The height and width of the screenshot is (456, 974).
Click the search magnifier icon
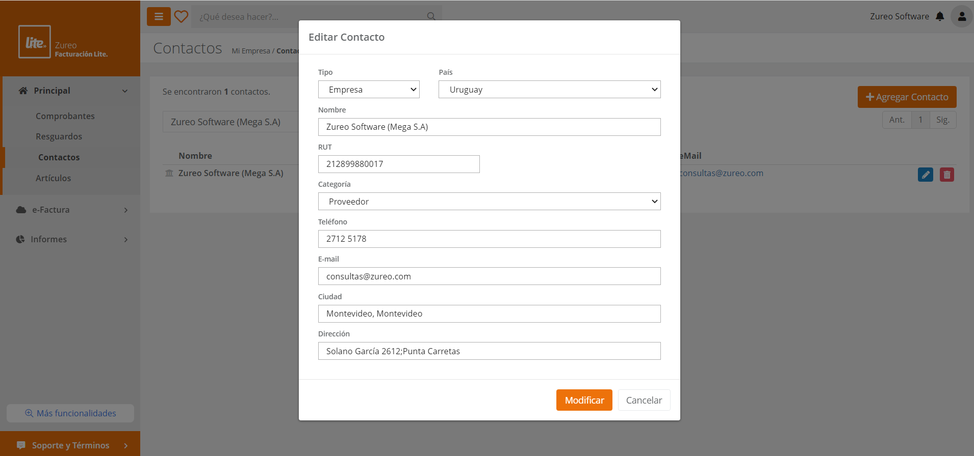pyautogui.click(x=431, y=16)
